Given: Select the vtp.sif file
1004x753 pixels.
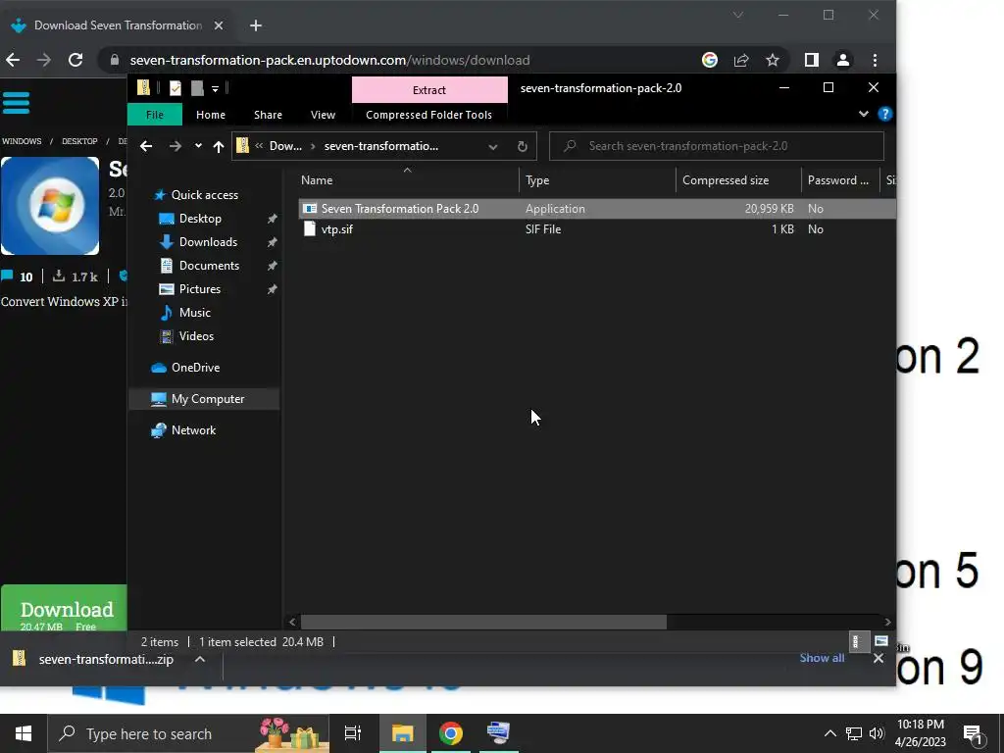Looking at the screenshot, I should pos(337,229).
